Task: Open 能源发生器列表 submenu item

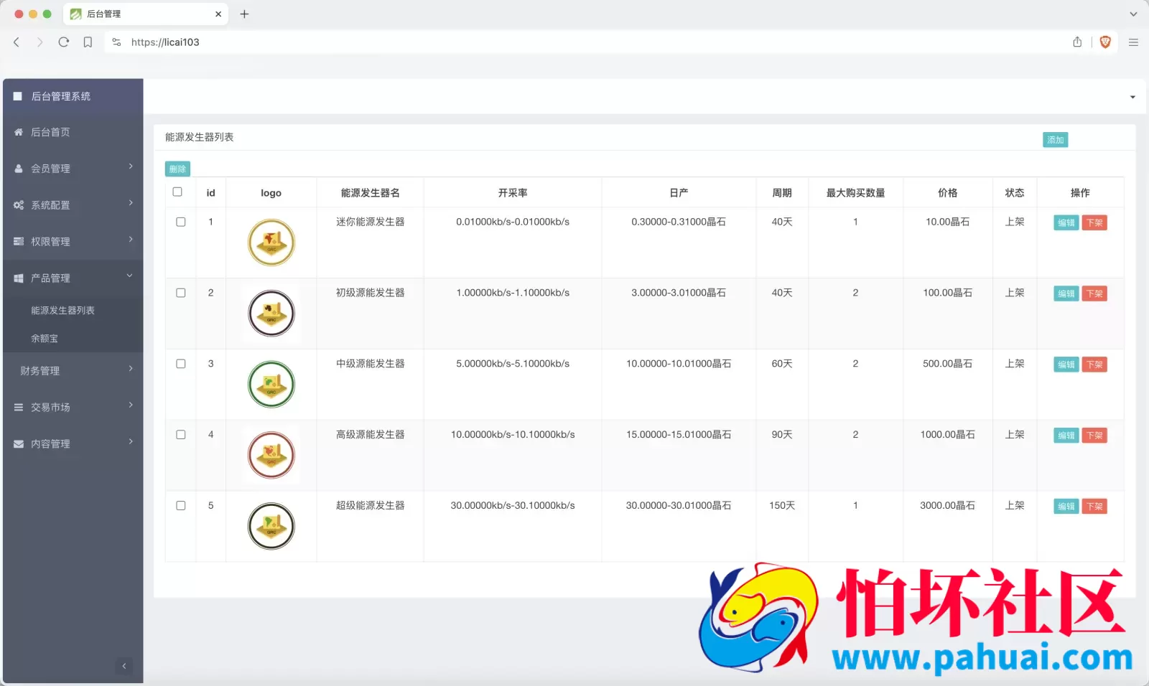Action: (62, 310)
